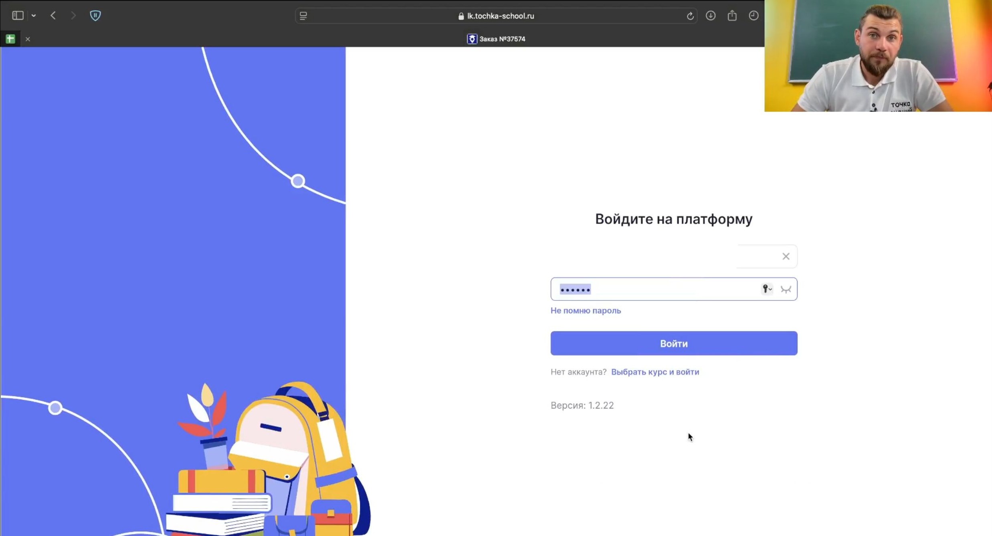Clear the login field with the X
This screenshot has width=992, height=536.
pos(786,256)
